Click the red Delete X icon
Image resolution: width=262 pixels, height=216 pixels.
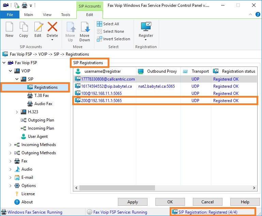click(52, 27)
